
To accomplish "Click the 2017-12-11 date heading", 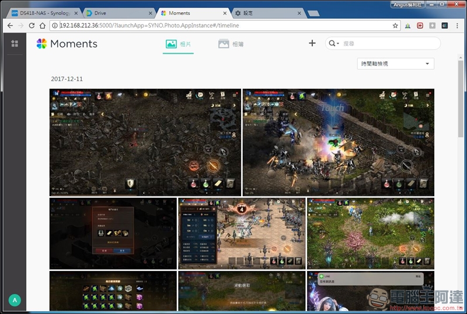I will coord(67,79).
